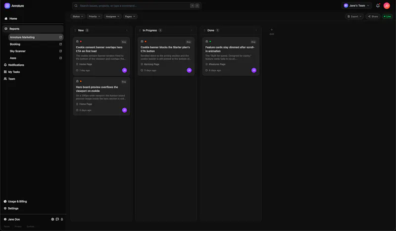
Task: Click the bug icon on Hero board preview card
Action: click(x=77, y=81)
